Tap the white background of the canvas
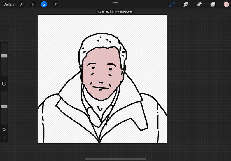This screenshot has width=231, height=161. pyautogui.click(x=56, y=28)
